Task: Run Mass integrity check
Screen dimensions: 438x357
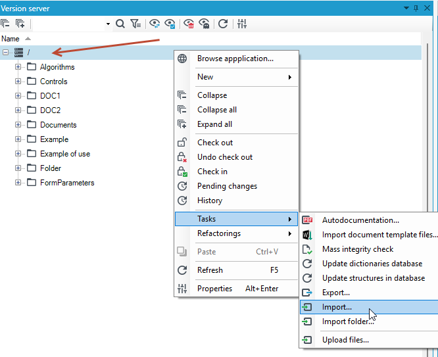Action: (369, 249)
